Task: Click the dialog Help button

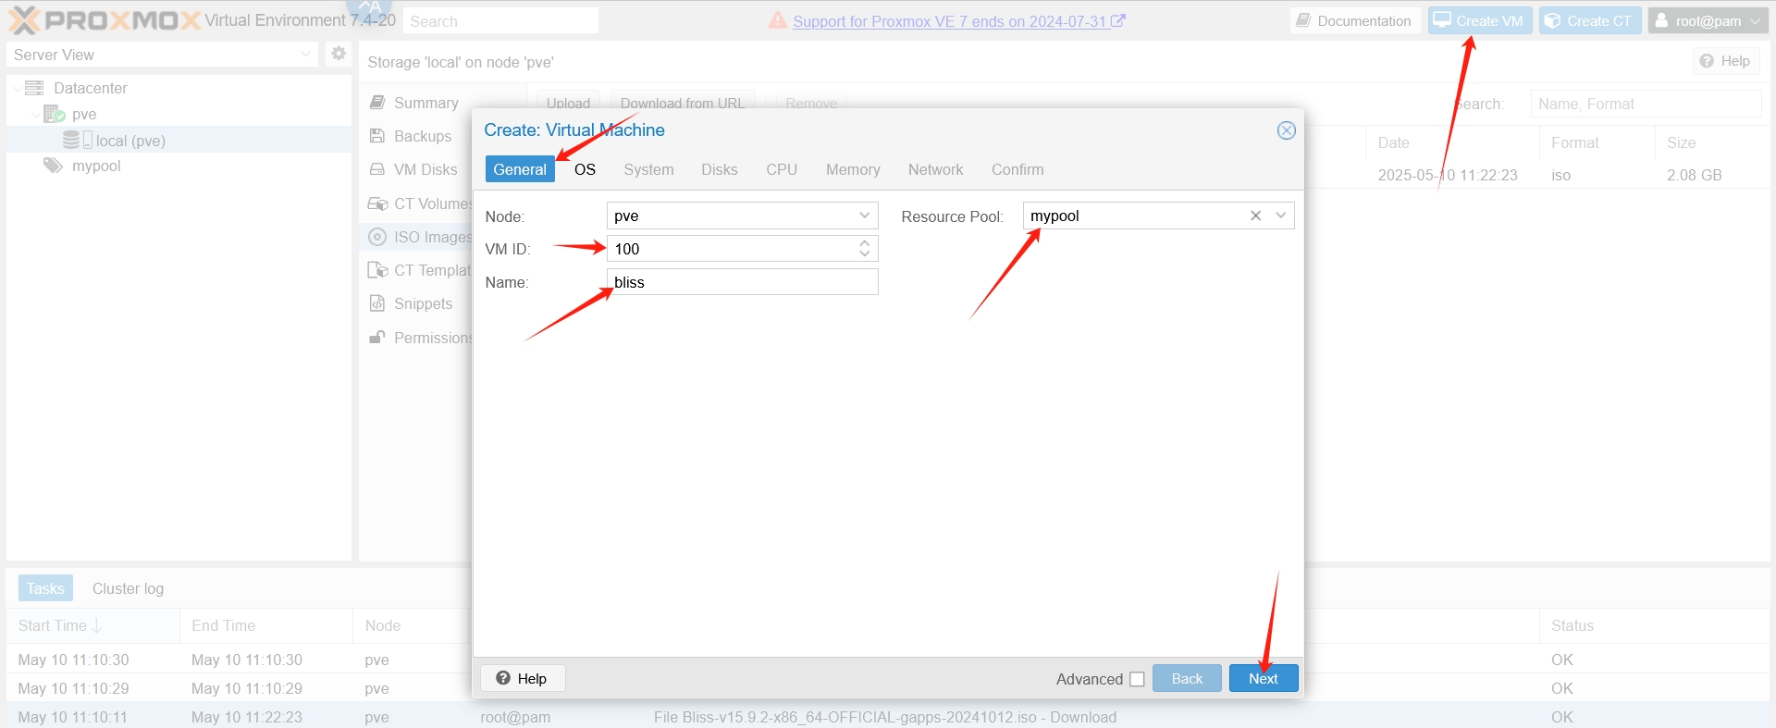Action: pyautogui.click(x=523, y=678)
